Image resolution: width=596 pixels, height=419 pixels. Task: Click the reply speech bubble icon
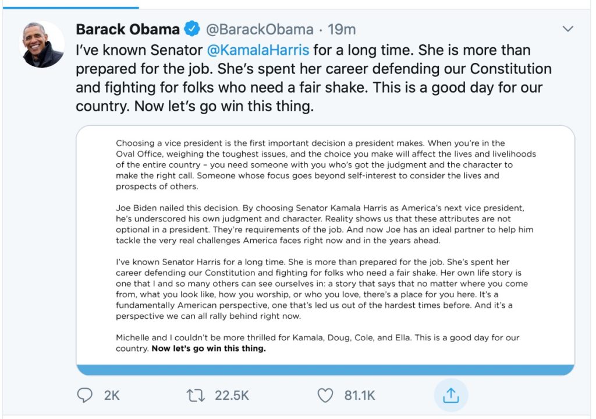tap(85, 395)
